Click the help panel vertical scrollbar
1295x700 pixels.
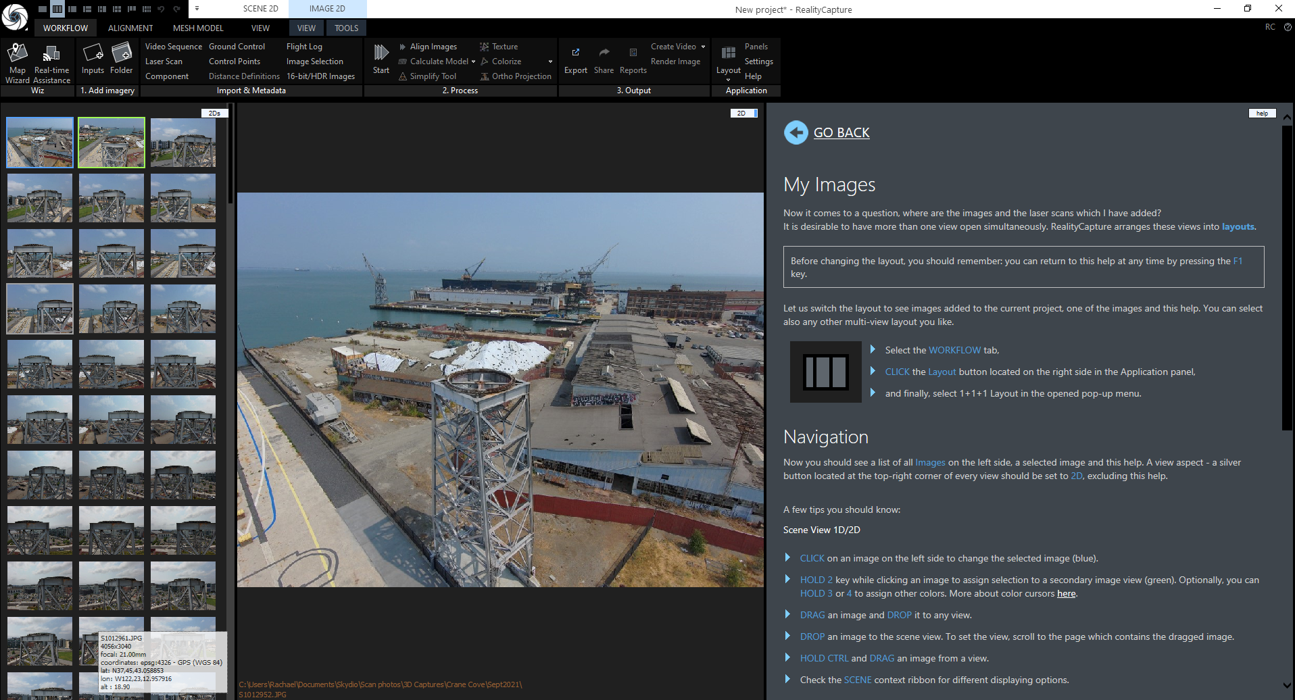pyautogui.click(x=1286, y=277)
